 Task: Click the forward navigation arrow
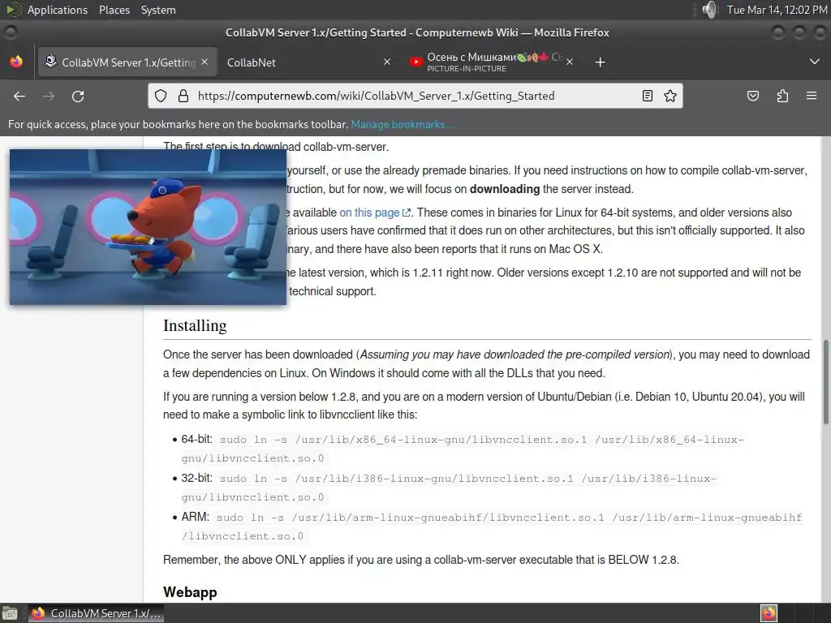click(x=49, y=96)
